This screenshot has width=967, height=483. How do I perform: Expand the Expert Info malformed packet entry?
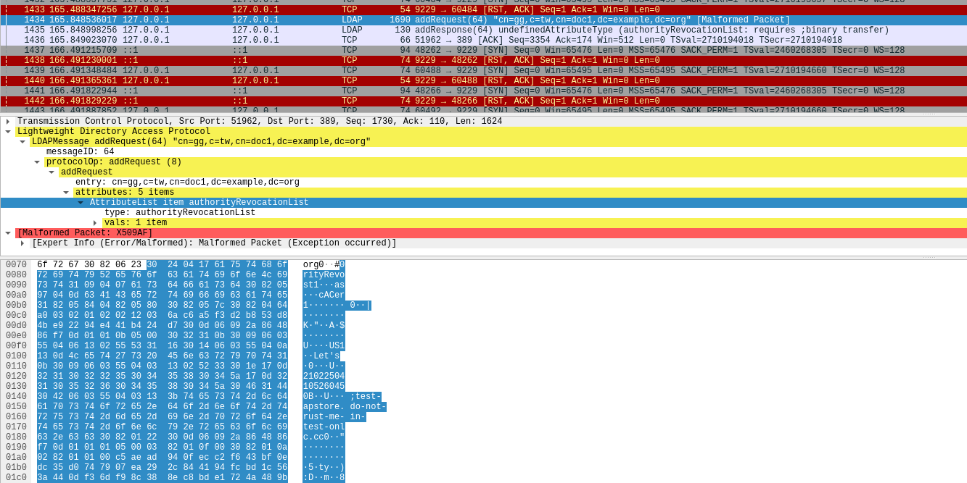click(22, 243)
